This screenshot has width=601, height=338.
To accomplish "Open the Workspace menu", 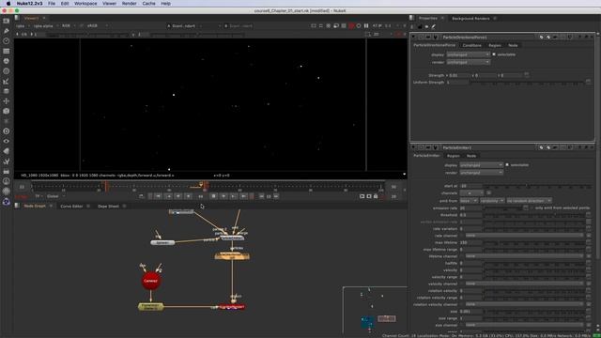I will [85, 4].
